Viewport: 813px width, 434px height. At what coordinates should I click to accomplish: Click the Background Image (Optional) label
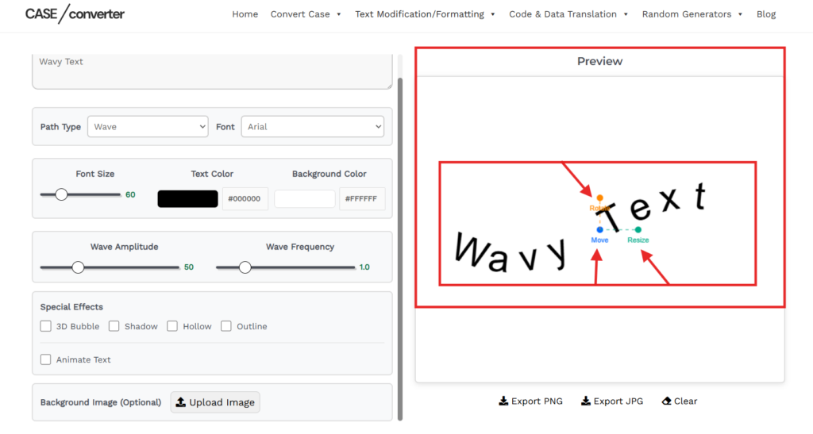pos(101,402)
